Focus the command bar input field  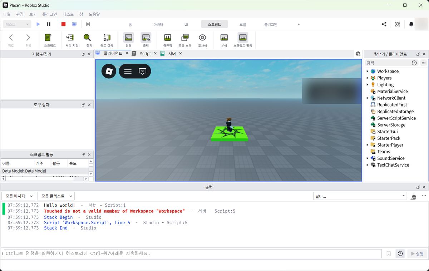(193, 253)
